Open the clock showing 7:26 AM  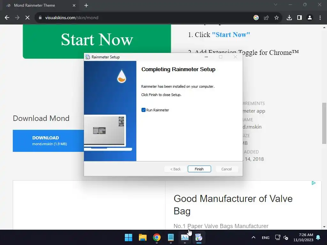(x=303, y=237)
